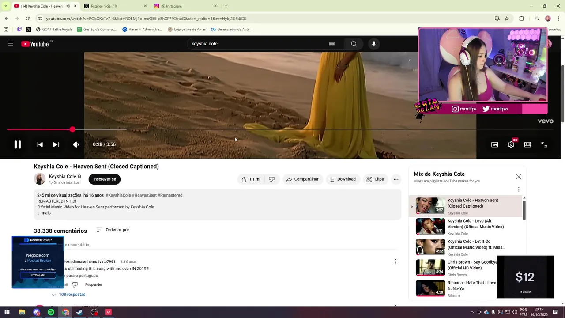Switch to theater mode view
Image resolution: width=565 pixels, height=318 pixels.
click(527, 144)
